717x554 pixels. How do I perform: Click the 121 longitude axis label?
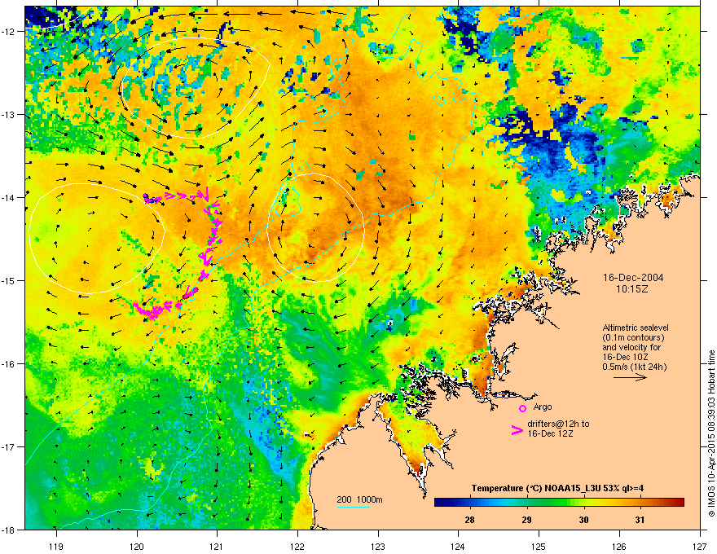pyautogui.click(x=217, y=546)
